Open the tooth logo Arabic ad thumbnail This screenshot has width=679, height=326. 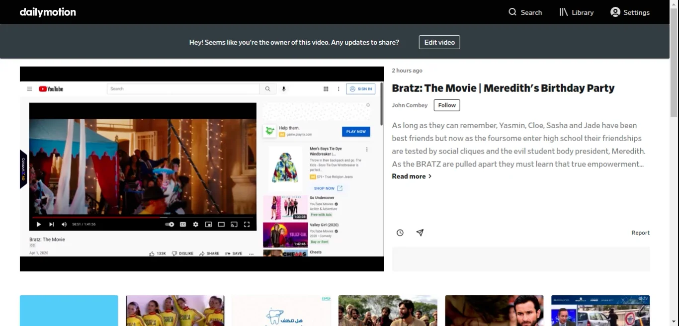[281, 311]
